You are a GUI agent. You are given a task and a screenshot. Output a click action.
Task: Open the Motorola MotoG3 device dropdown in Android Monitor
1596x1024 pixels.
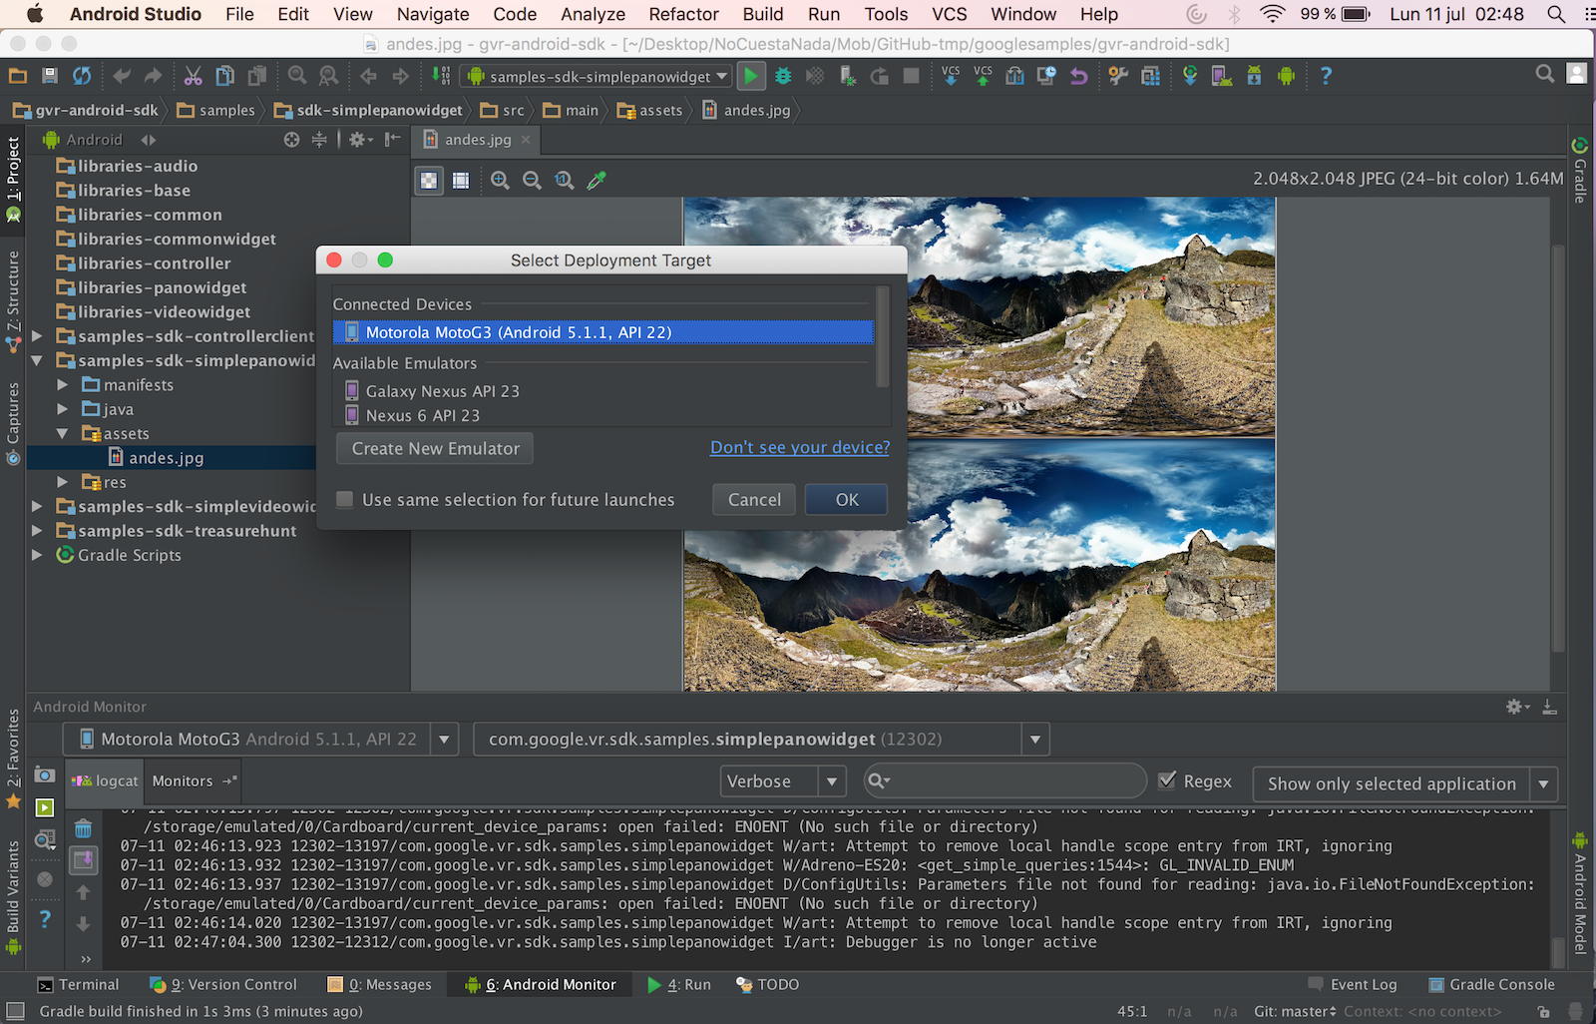(x=444, y=740)
